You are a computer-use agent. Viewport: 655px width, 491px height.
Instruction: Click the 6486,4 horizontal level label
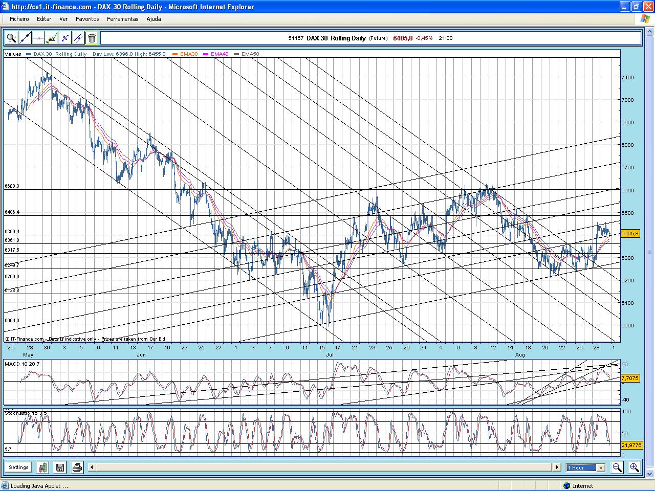(12, 212)
